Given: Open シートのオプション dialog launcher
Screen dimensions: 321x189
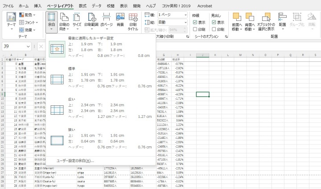Looking at the screenshot, I should (226, 36).
